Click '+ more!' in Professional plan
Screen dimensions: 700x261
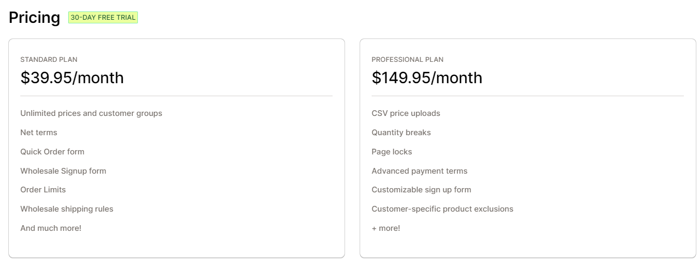point(386,228)
